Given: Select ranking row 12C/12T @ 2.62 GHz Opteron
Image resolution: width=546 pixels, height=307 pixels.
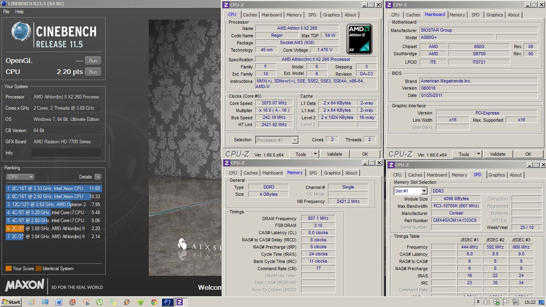Looking at the screenshot, I should [54, 204].
